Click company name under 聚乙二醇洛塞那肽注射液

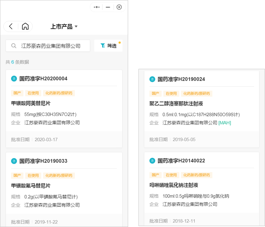click(190, 123)
